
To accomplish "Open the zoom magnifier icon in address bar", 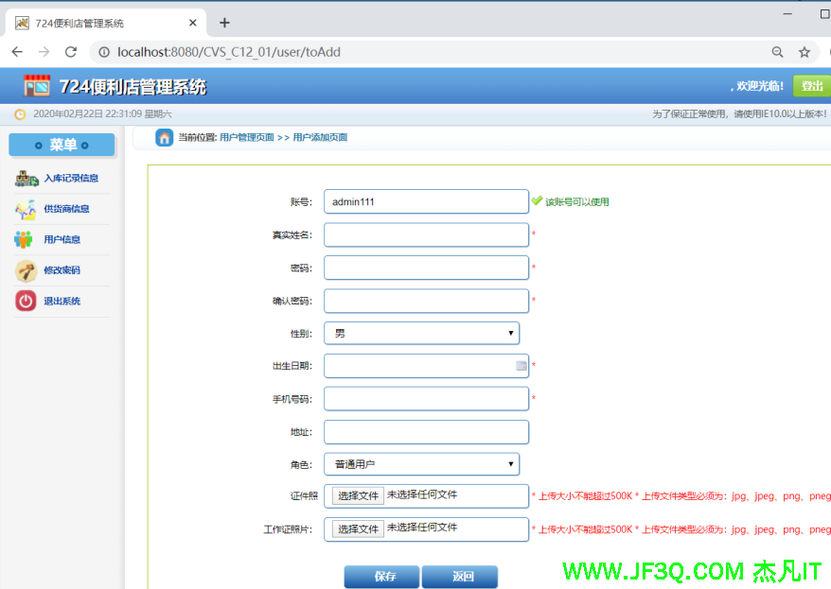I will click(777, 52).
